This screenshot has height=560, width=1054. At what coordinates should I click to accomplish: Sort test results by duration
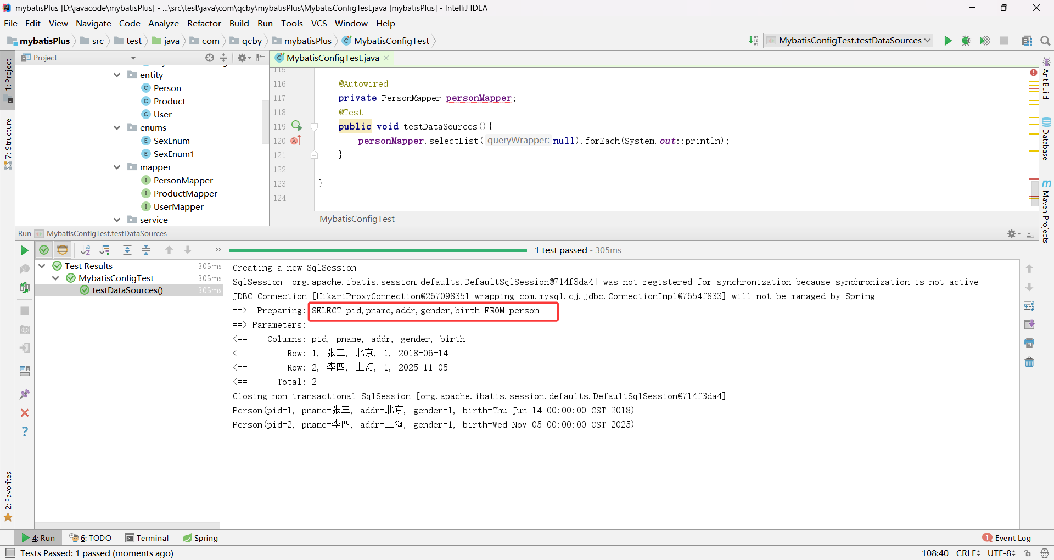coord(104,250)
